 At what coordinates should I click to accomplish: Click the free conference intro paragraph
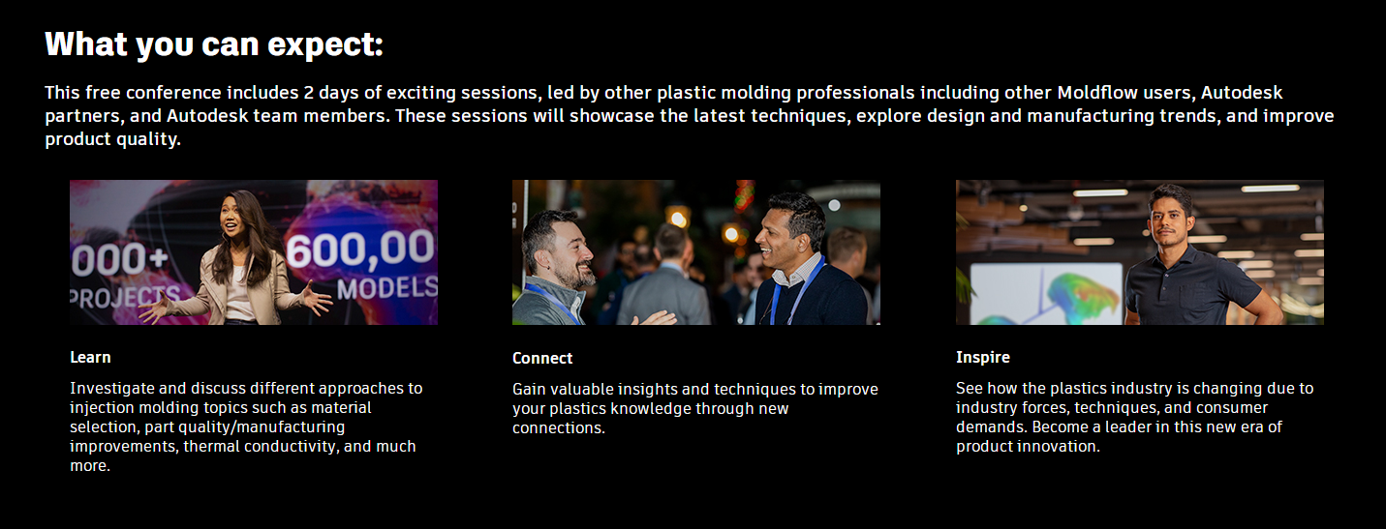pos(690,116)
